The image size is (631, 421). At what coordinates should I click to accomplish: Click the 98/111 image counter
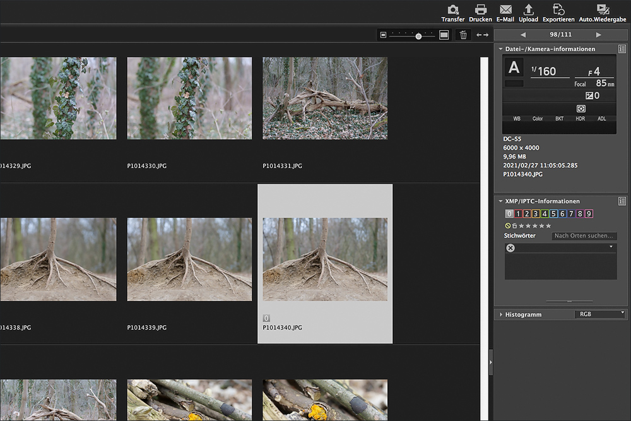pyautogui.click(x=560, y=35)
